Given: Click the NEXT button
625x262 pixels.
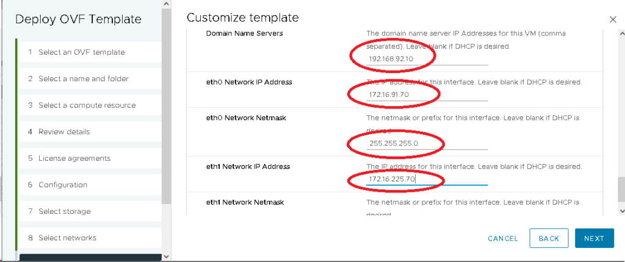Looking at the screenshot, I should coord(593,238).
